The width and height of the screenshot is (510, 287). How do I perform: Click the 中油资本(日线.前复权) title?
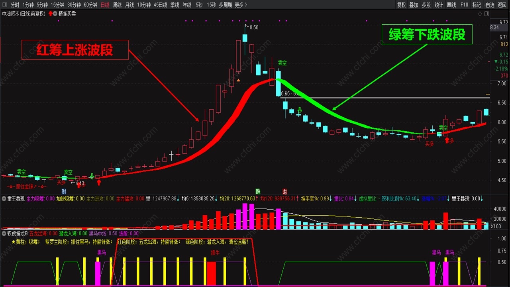tap(24, 14)
